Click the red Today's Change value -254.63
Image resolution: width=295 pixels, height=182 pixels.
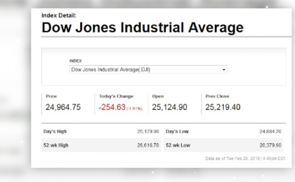[x=112, y=107]
